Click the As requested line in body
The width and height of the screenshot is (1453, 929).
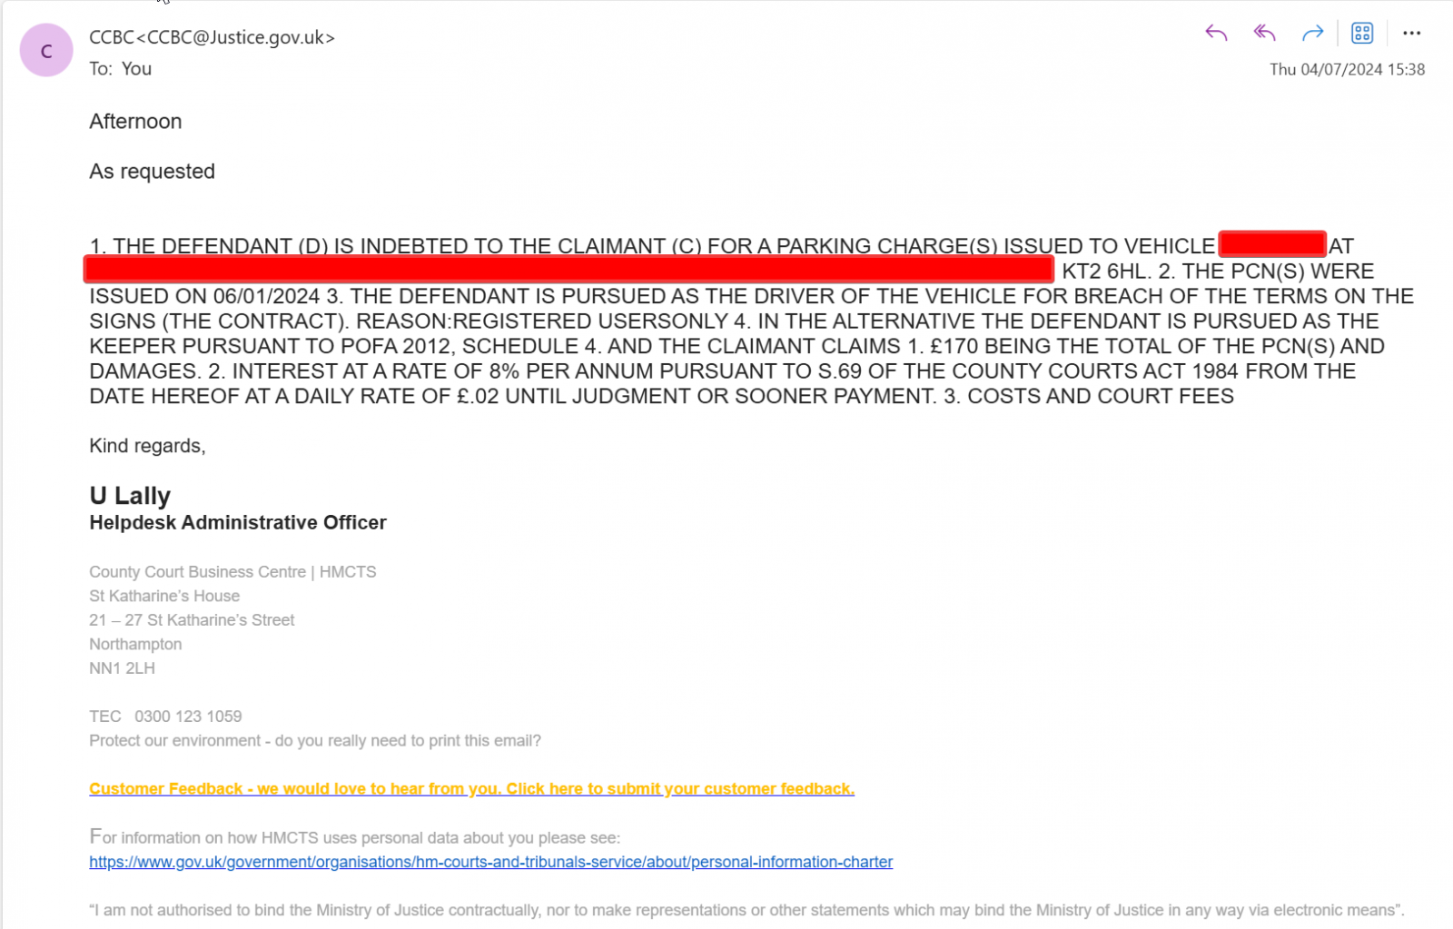click(x=152, y=172)
